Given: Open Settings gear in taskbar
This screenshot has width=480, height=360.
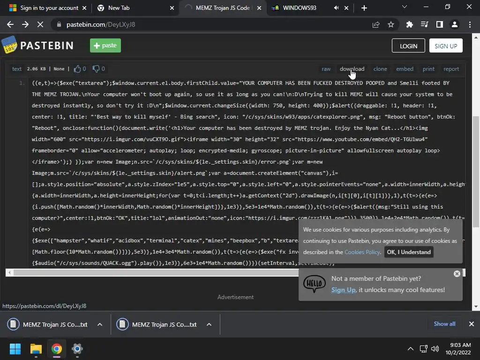Looking at the screenshot, I should 77,349.
